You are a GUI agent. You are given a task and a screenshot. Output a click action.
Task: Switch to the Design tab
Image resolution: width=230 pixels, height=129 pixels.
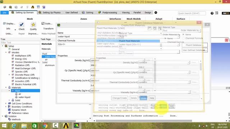click(x=148, y=13)
